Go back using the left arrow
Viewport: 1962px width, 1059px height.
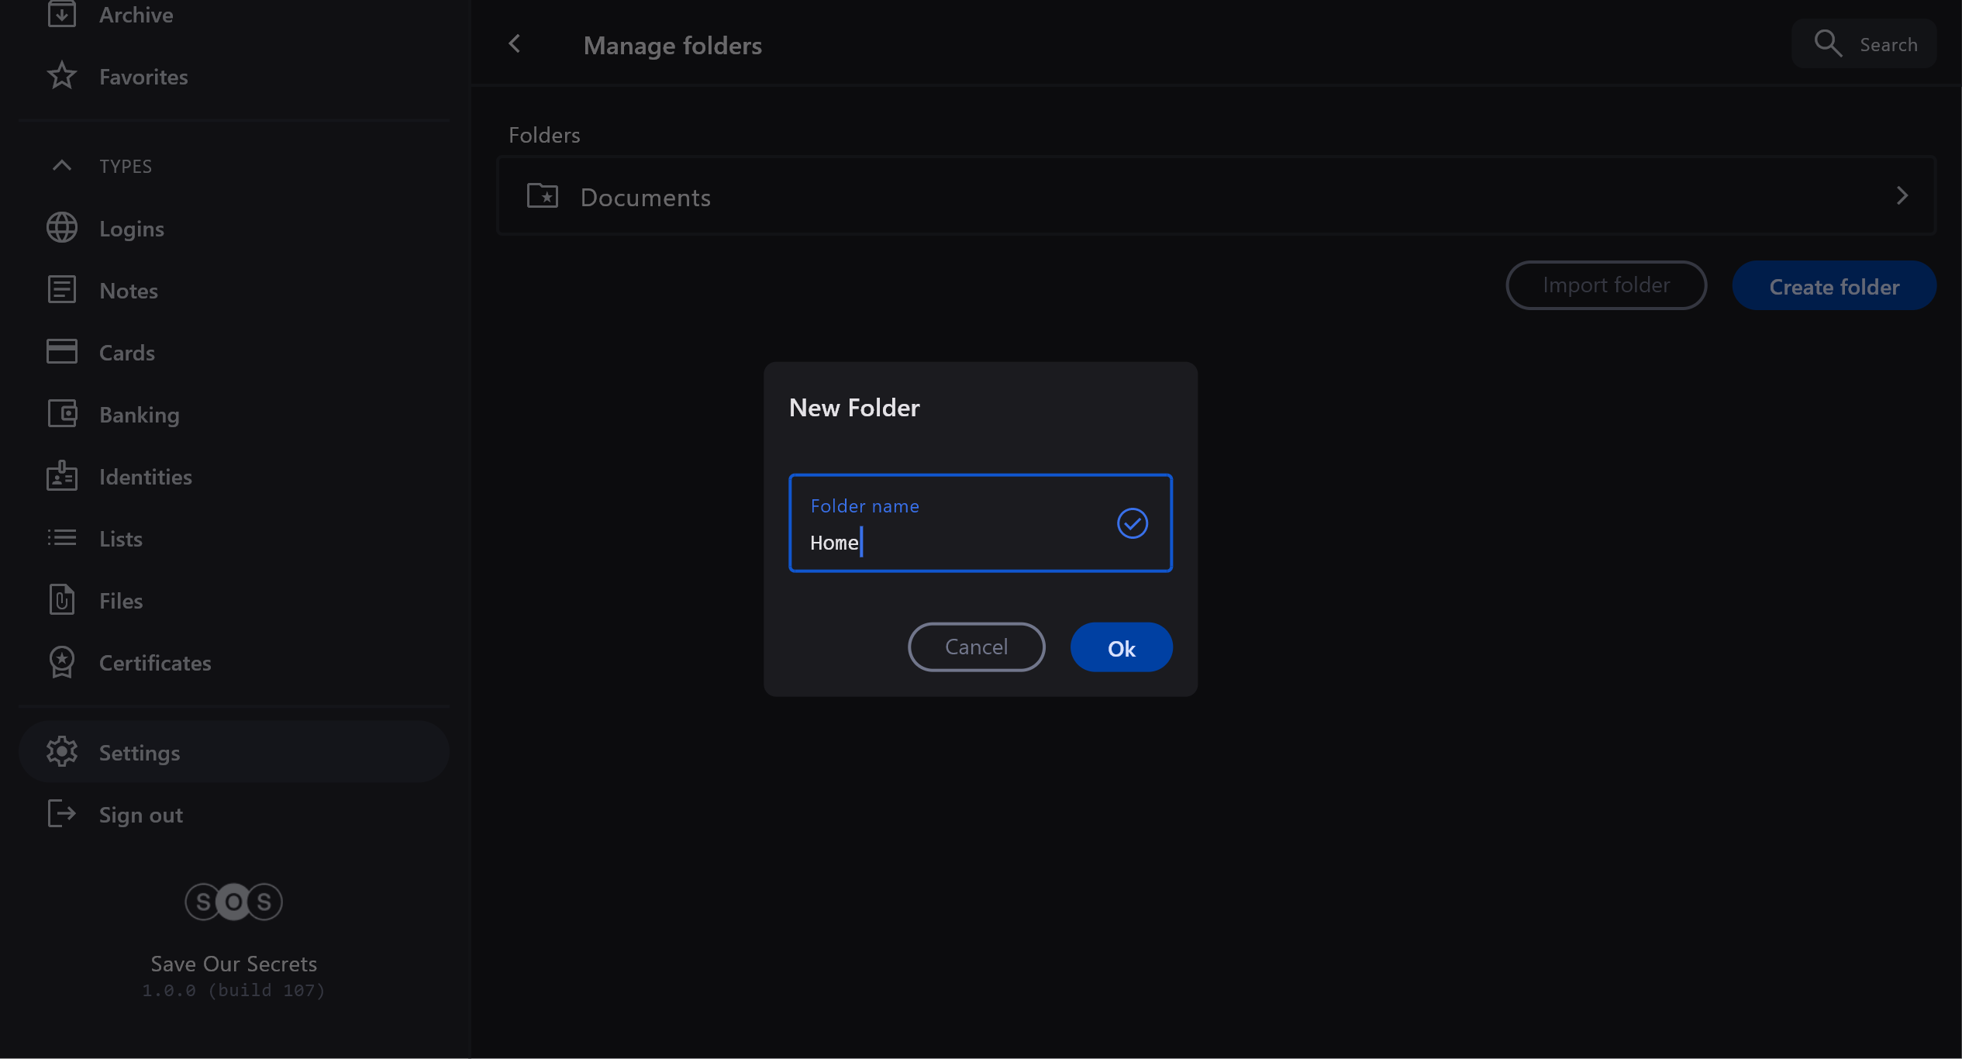point(515,44)
